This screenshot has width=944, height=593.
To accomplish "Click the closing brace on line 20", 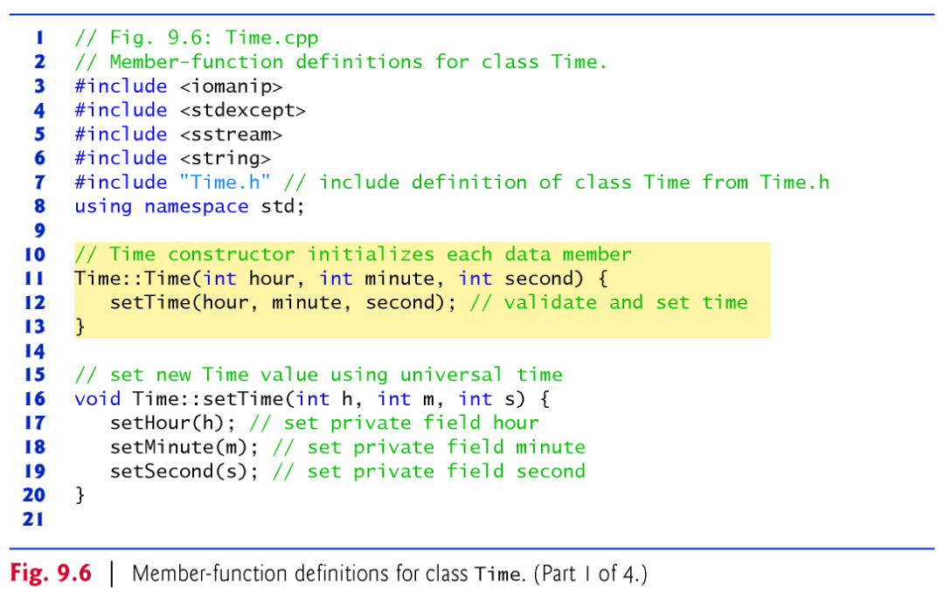I will [x=80, y=494].
